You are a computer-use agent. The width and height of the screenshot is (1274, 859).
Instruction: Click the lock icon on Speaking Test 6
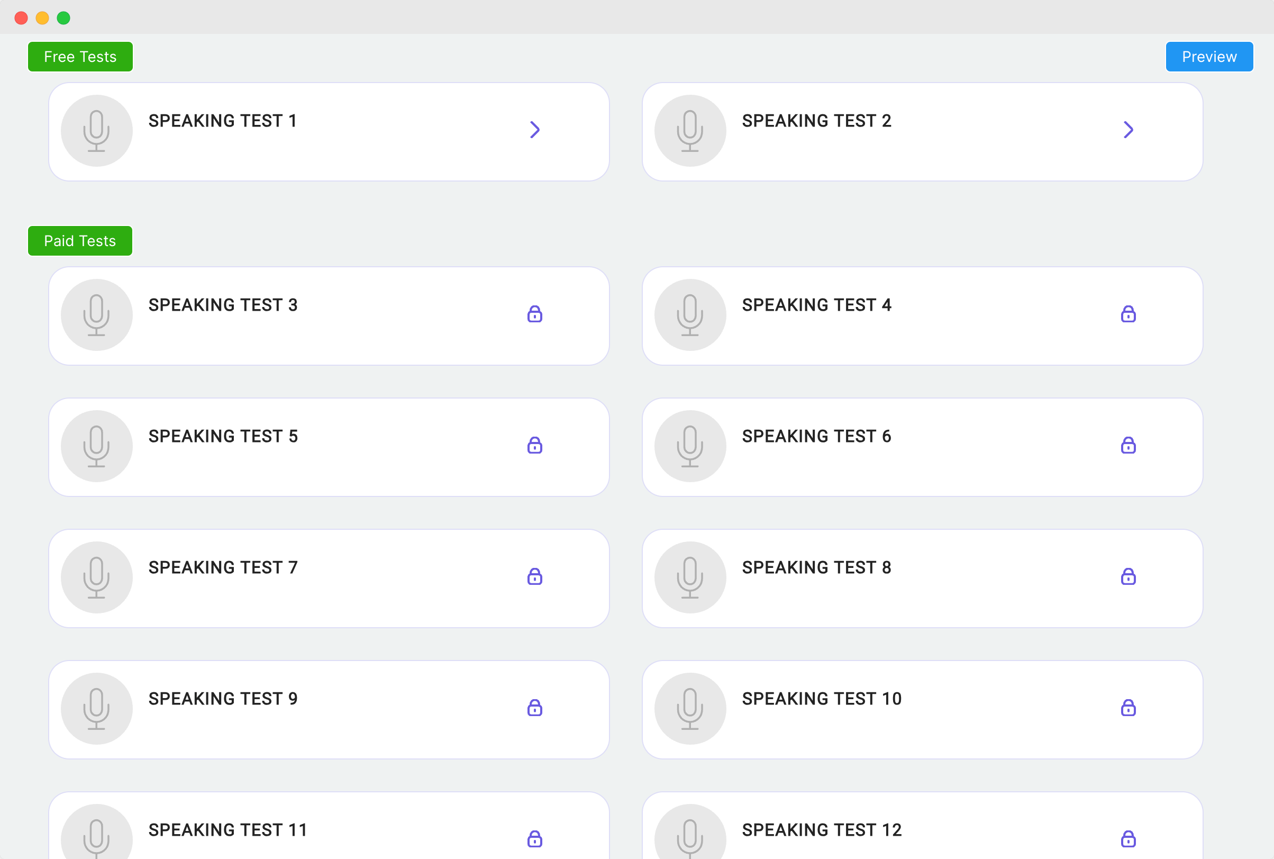[1128, 446]
